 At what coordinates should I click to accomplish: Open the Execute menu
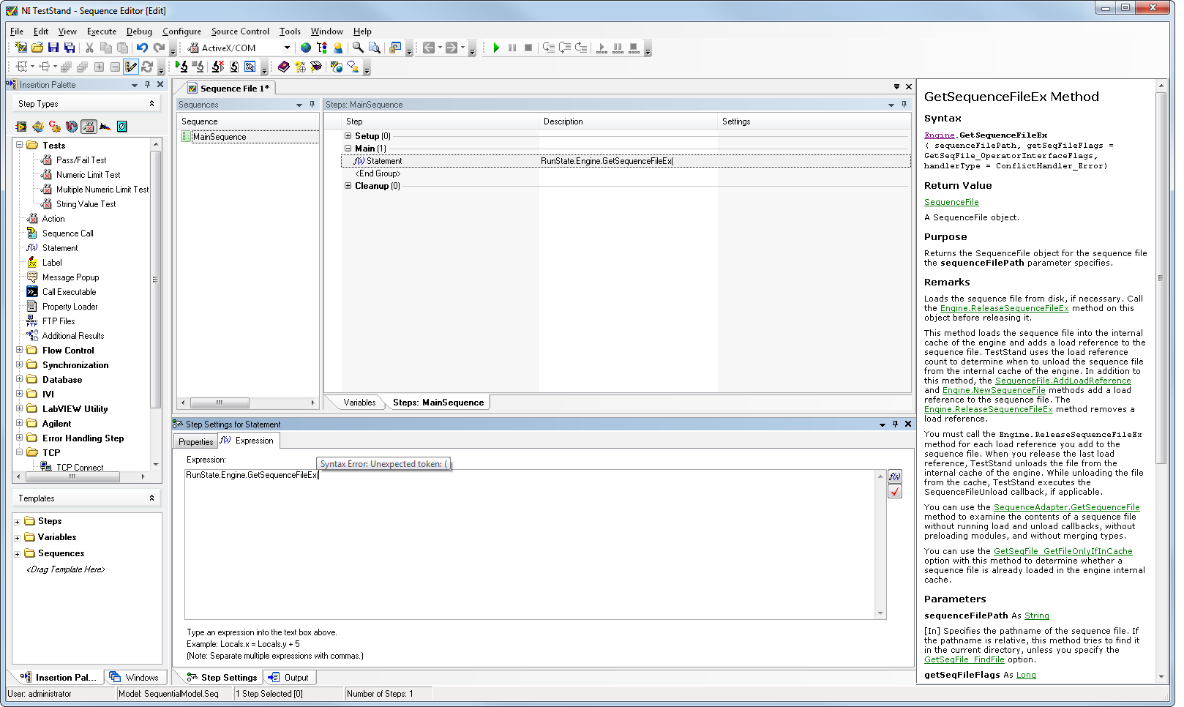click(x=102, y=31)
